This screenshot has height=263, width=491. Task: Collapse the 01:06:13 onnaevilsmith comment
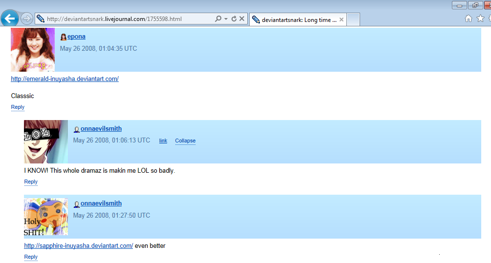185,141
